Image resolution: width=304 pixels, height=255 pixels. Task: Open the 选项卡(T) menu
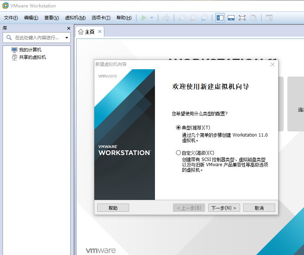[101, 18]
